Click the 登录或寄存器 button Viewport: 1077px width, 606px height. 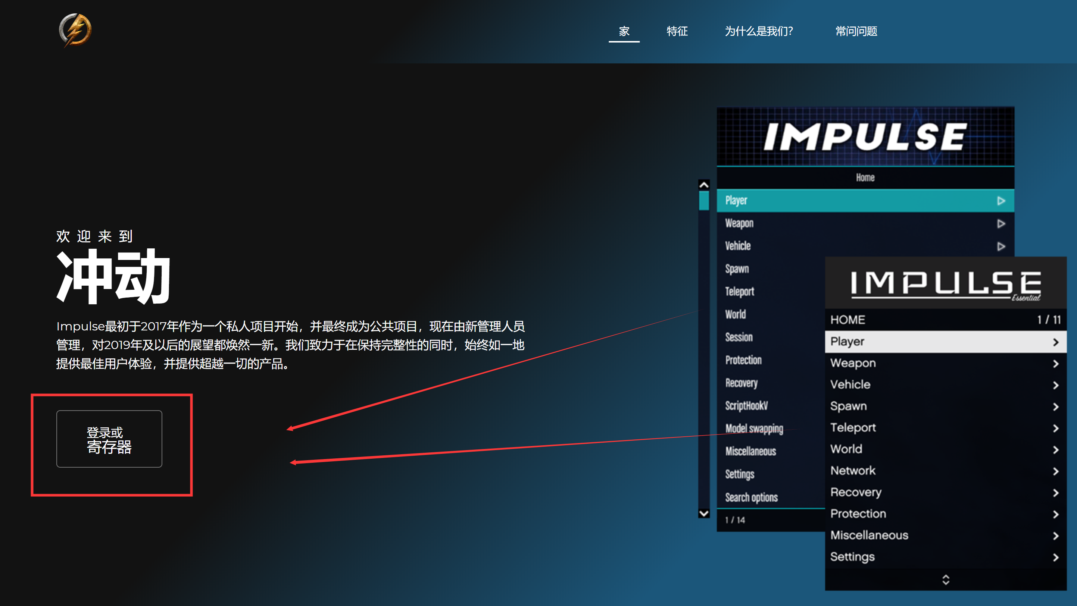(109, 439)
